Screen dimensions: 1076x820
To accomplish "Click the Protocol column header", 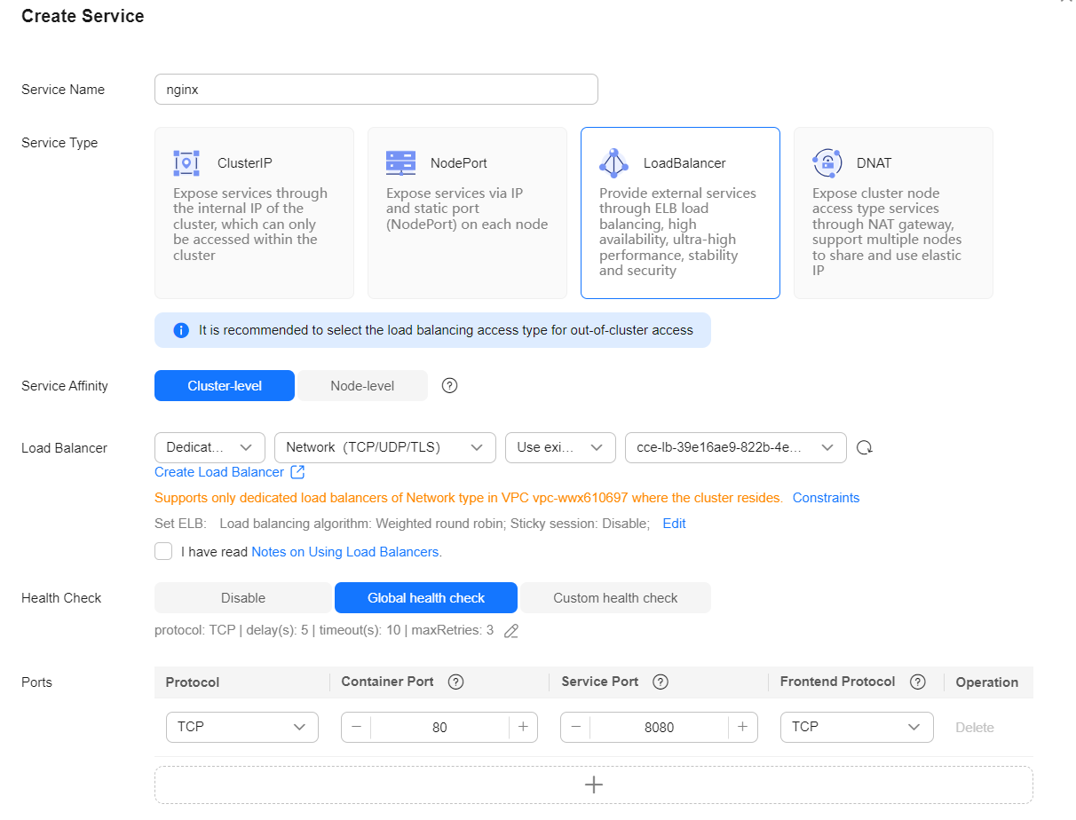I will (193, 682).
